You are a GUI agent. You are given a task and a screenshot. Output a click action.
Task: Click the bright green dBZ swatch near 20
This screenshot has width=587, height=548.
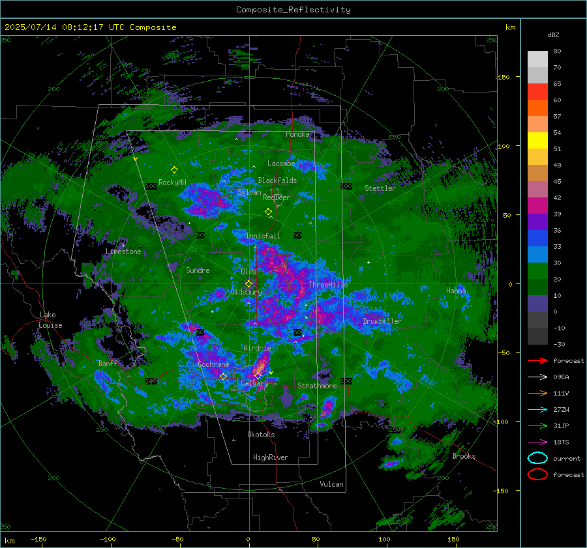click(x=537, y=271)
